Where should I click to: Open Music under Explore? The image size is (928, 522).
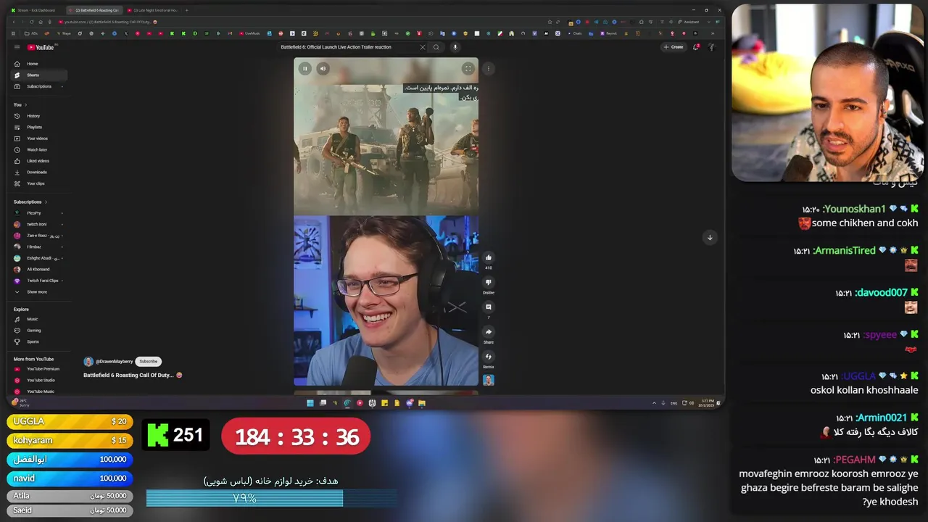pos(39,319)
